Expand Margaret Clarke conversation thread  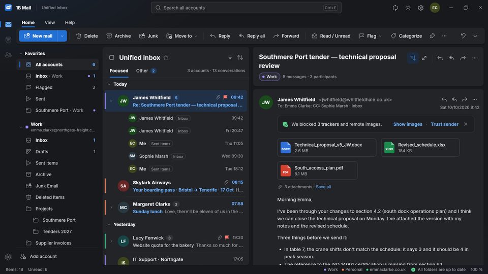(111, 208)
